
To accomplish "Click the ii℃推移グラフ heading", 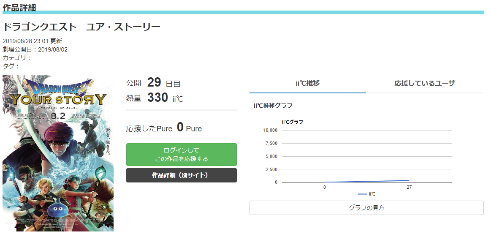I will coord(273,106).
